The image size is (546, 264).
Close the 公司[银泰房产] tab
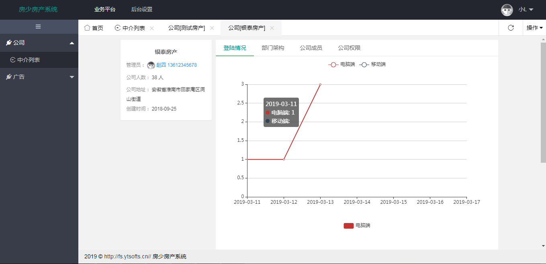coord(272,28)
